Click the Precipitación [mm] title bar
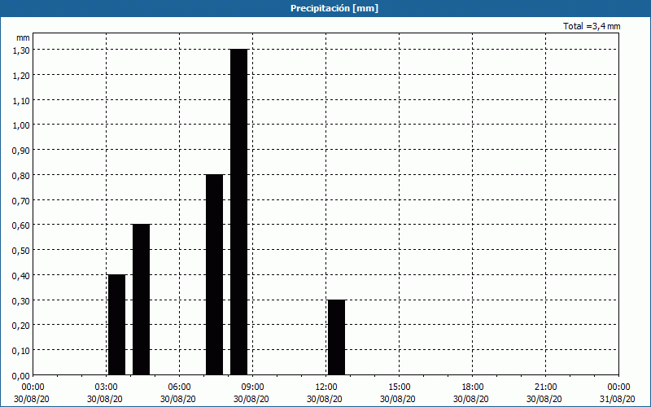The image size is (651, 407). [x=334, y=8]
